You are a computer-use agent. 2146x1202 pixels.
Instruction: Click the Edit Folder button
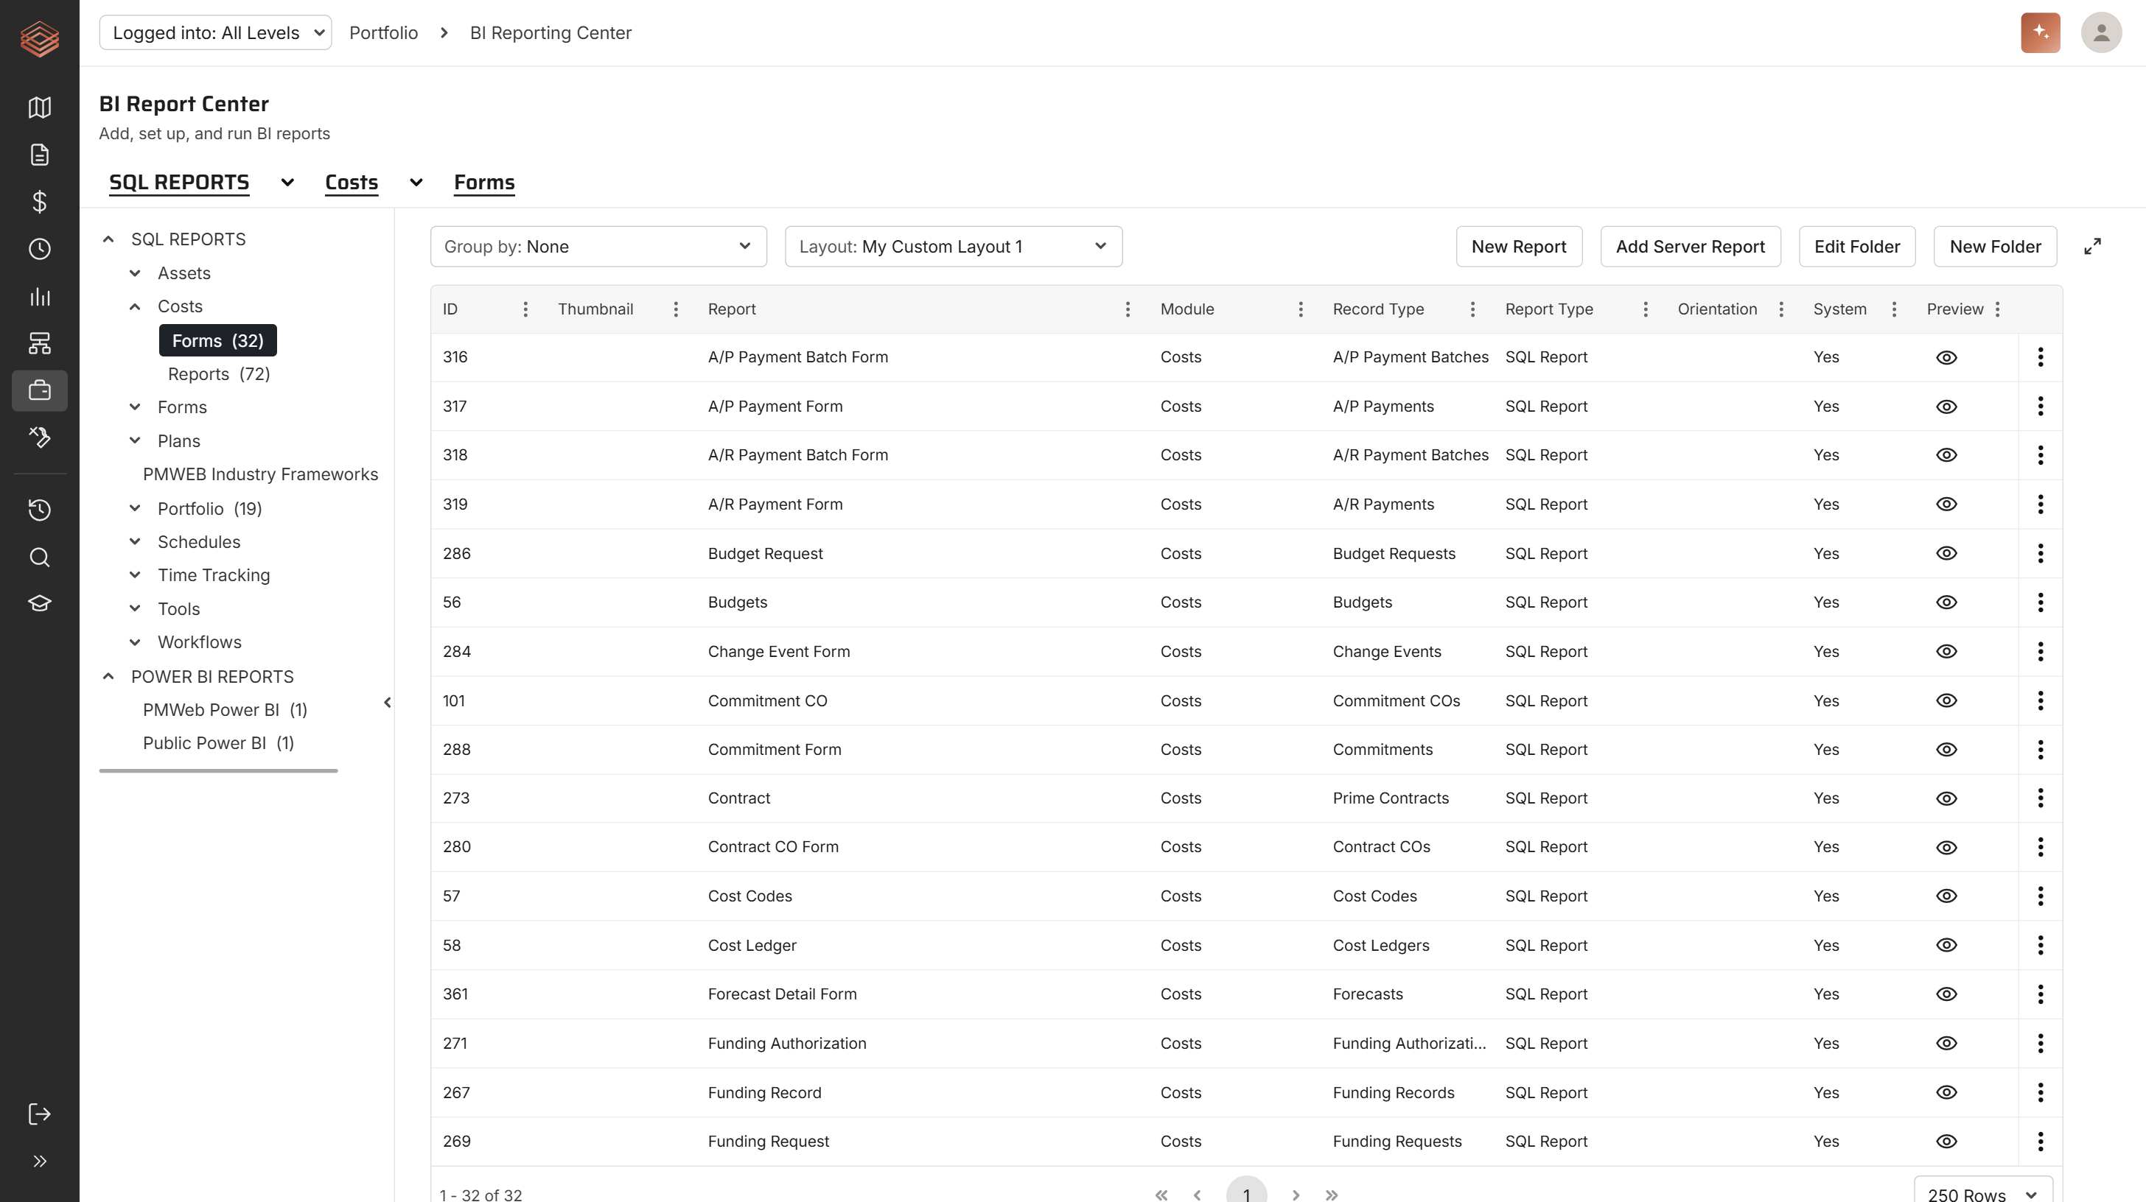tap(1857, 247)
